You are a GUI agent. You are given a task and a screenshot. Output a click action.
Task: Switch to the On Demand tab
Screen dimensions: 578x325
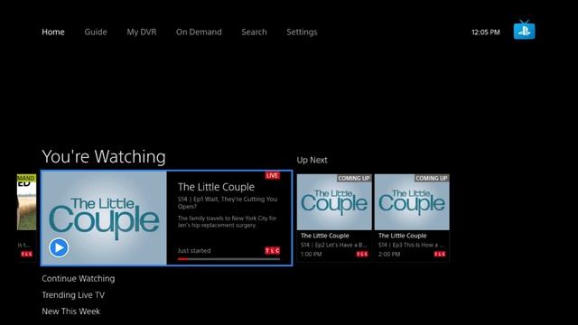coord(199,32)
